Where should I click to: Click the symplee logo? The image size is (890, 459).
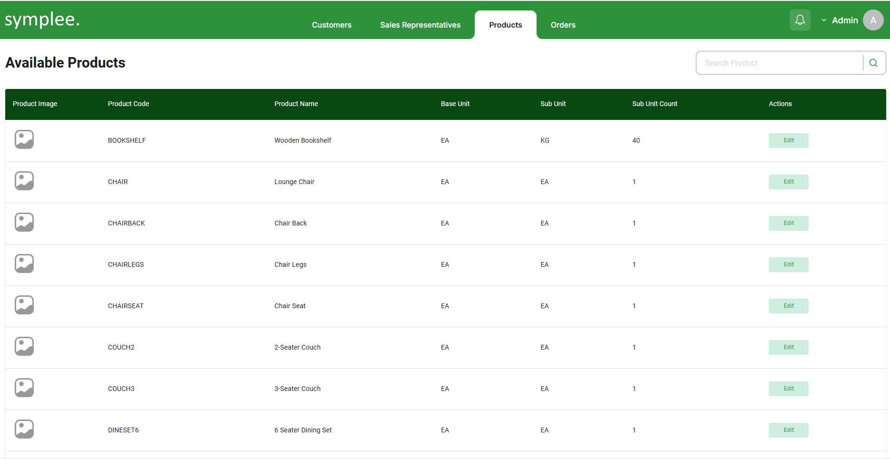[x=42, y=20]
